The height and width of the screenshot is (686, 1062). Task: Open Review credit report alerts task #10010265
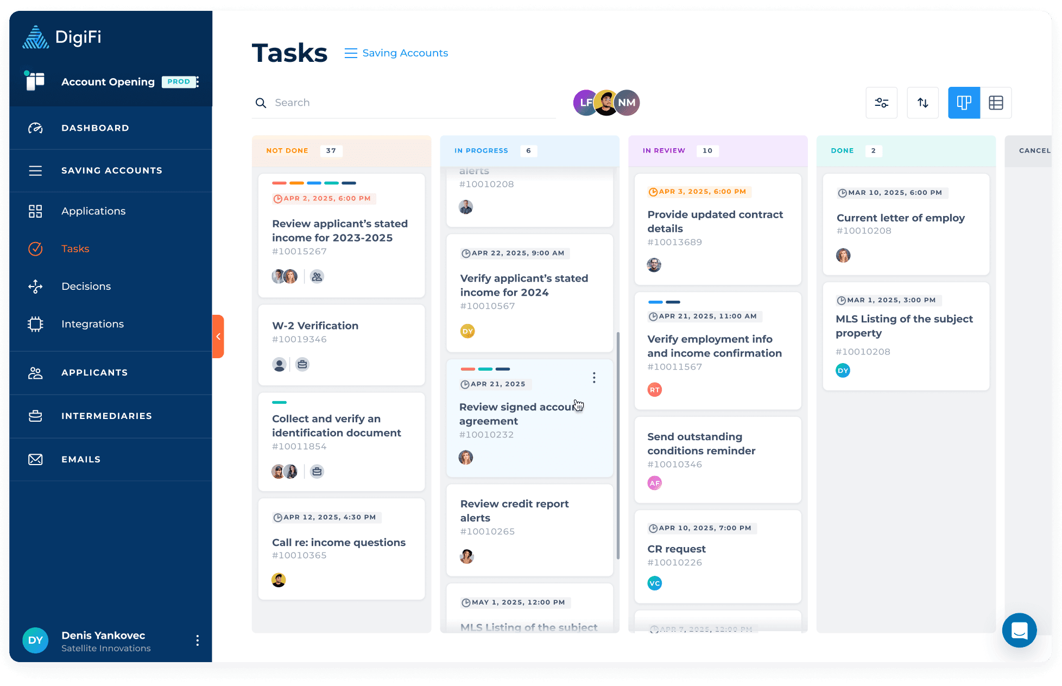point(530,530)
